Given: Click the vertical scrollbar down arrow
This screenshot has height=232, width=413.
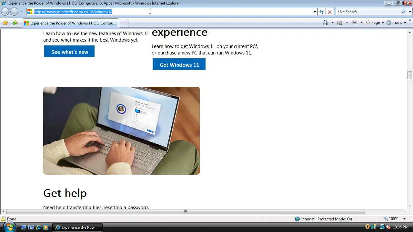Looking at the screenshot, I should tap(410, 206).
